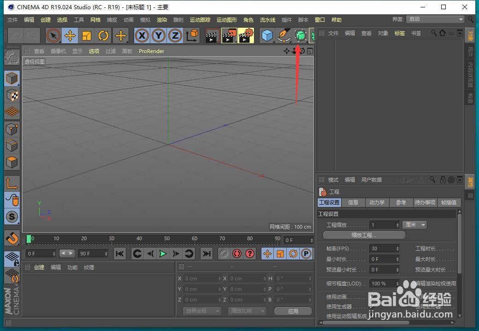Image resolution: width=479 pixels, height=331 pixels.
Task: Click timeline end 90 F stepper arrows
Action: coord(106,254)
